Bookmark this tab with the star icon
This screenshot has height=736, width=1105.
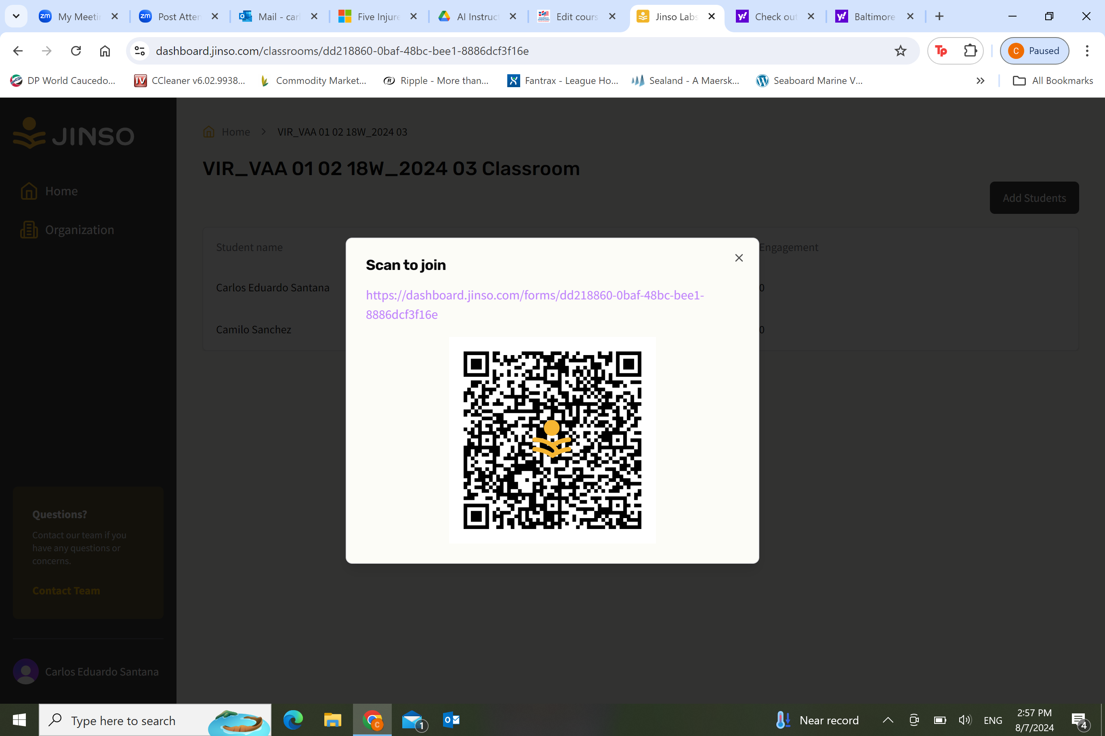click(900, 51)
